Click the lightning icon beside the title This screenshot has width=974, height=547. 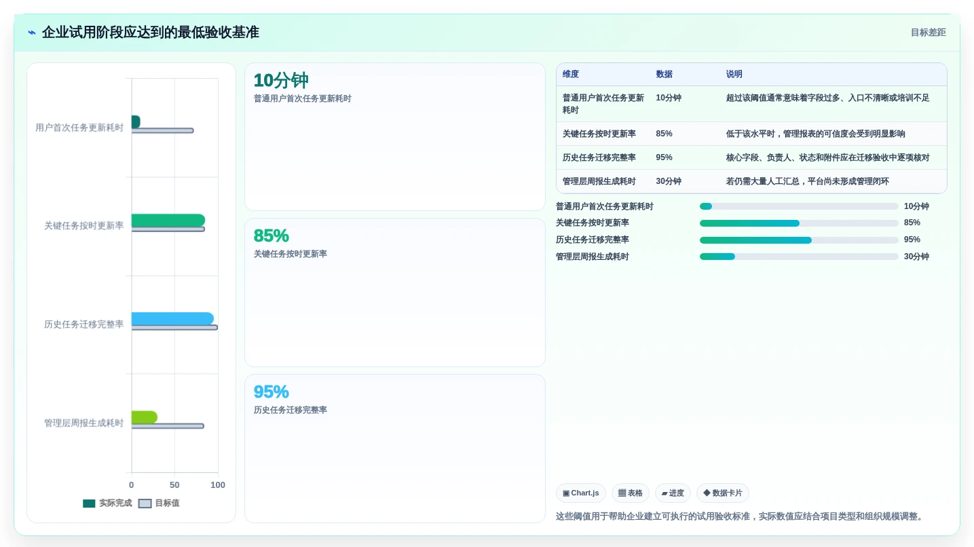32,33
